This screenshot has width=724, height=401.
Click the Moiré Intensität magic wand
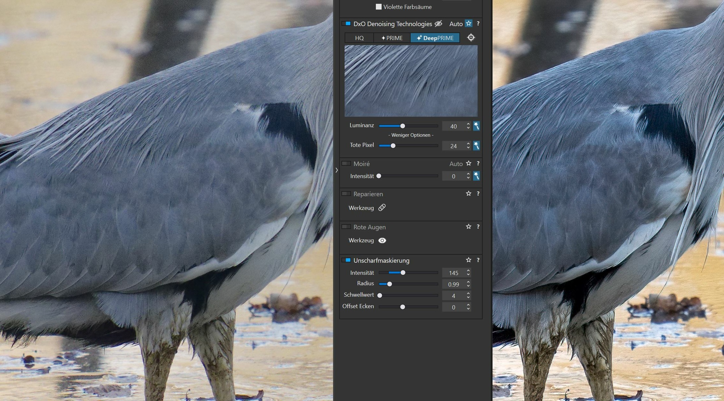point(476,176)
